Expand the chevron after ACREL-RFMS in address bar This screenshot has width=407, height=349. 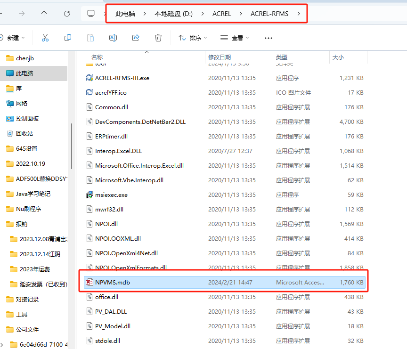pos(299,14)
